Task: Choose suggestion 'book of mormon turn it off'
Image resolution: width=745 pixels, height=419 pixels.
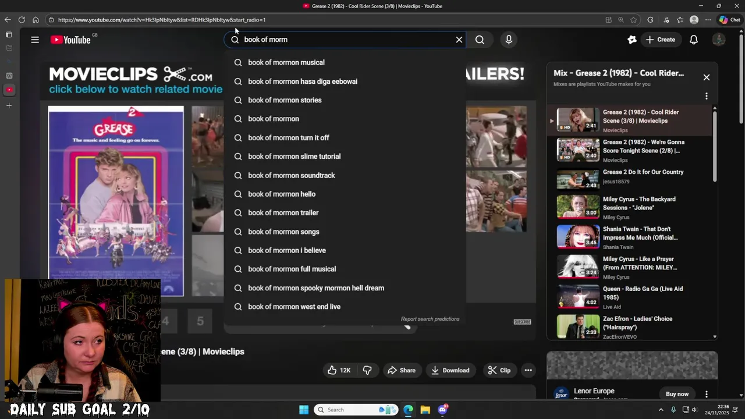Action: 345,138
